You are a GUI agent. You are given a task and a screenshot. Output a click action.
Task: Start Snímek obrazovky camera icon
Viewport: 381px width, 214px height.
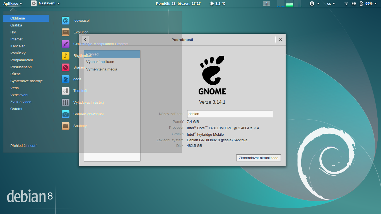coord(66,114)
